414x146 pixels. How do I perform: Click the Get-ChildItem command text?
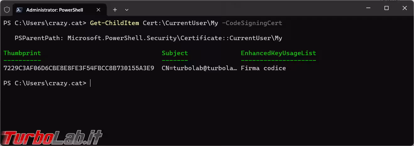[x=114, y=23]
